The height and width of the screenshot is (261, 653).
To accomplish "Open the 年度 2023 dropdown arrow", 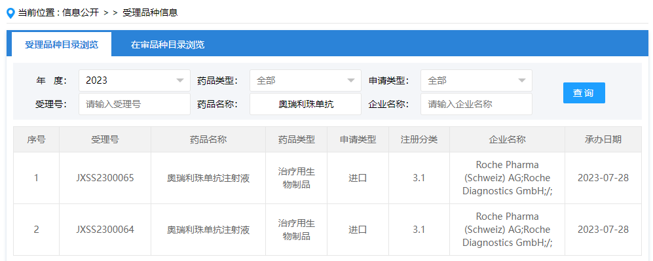I will click(180, 80).
